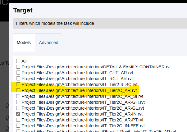This screenshot has height=132, width=187.
Task: Click the topmost lightbulb icon behind the dialog
Action: 7,106
